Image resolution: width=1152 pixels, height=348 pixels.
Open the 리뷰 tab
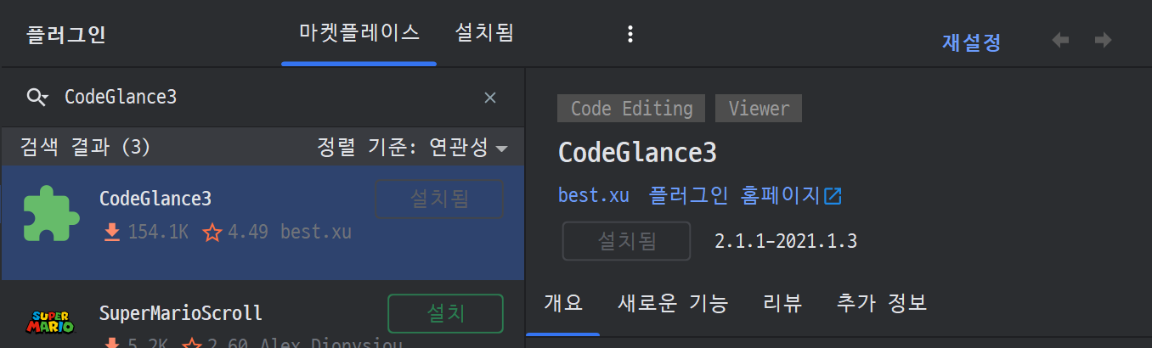[782, 302]
